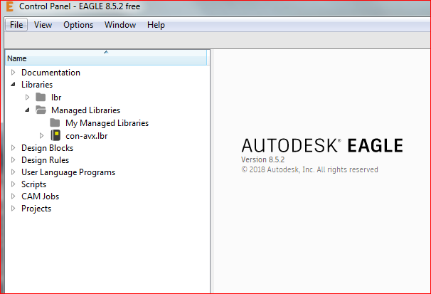Image resolution: width=431 pixels, height=294 pixels.
Task: Click the con-avx.lbr library file icon
Action: click(55, 135)
